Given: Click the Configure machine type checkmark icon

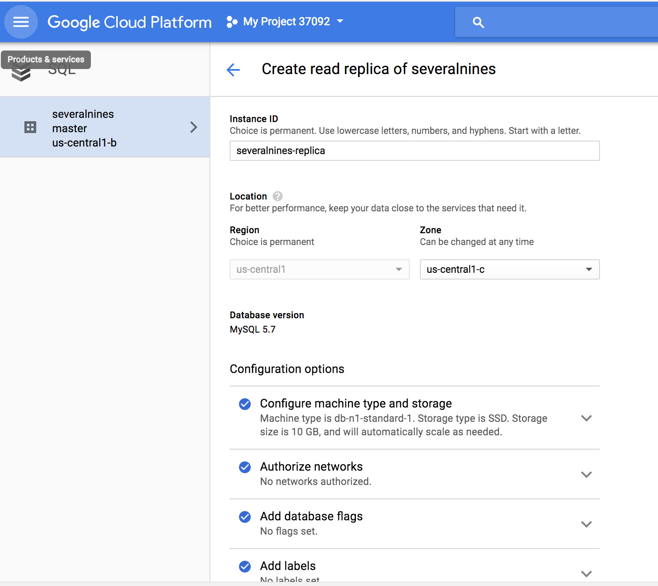Looking at the screenshot, I should 245,404.
